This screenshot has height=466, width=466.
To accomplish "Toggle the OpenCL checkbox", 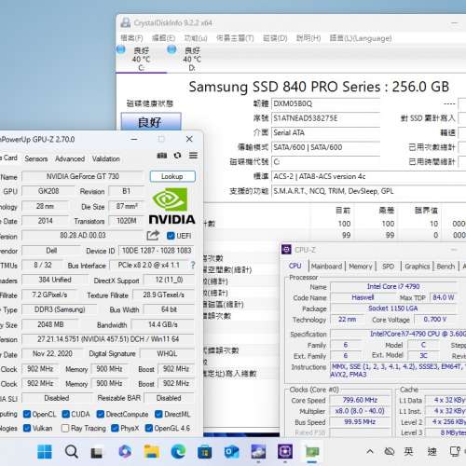I will [27, 414].
